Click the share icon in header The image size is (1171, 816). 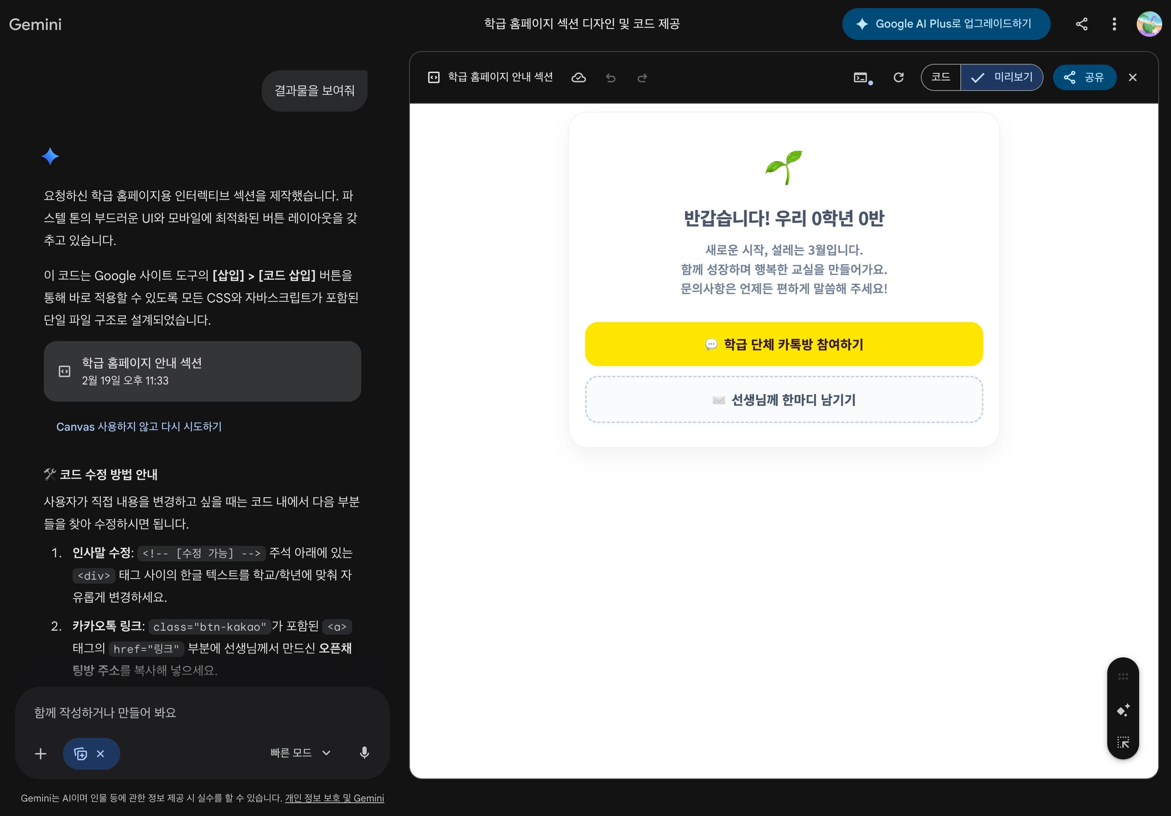pos(1081,24)
